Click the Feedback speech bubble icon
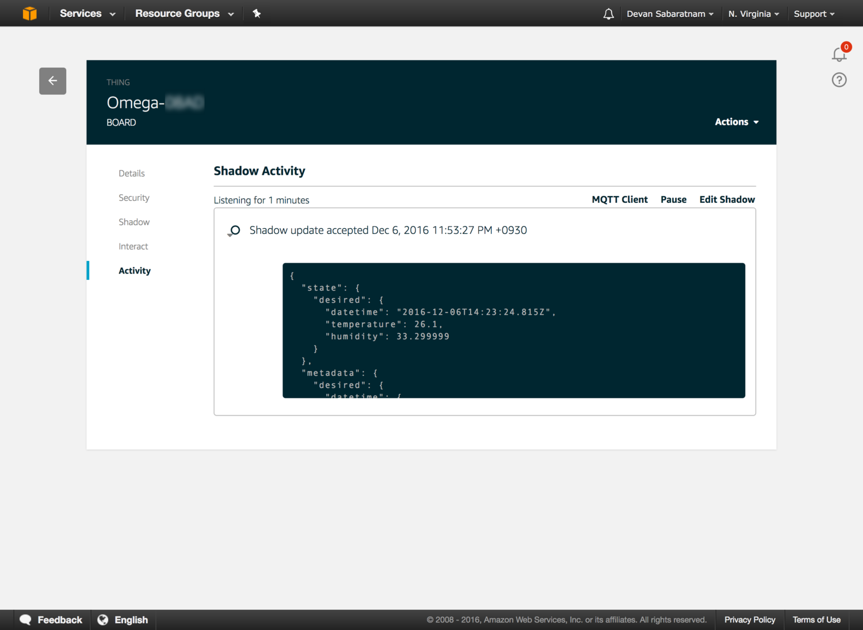 [x=25, y=620]
